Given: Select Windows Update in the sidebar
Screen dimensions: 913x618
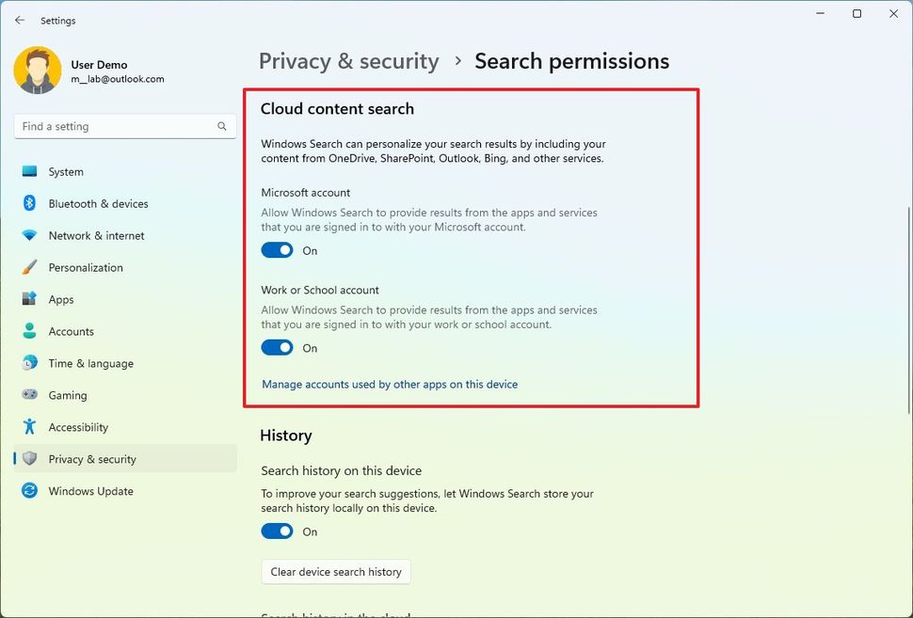Looking at the screenshot, I should pyautogui.click(x=90, y=491).
